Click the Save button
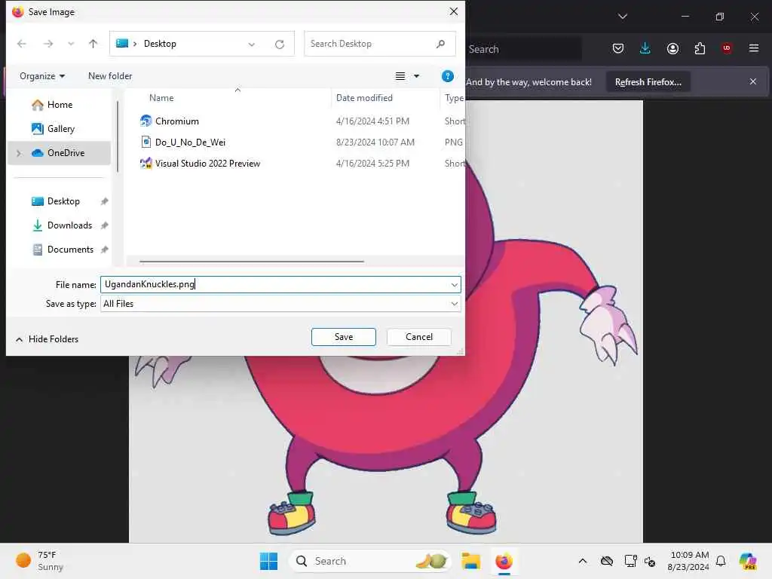The image size is (772, 579). pos(344,337)
